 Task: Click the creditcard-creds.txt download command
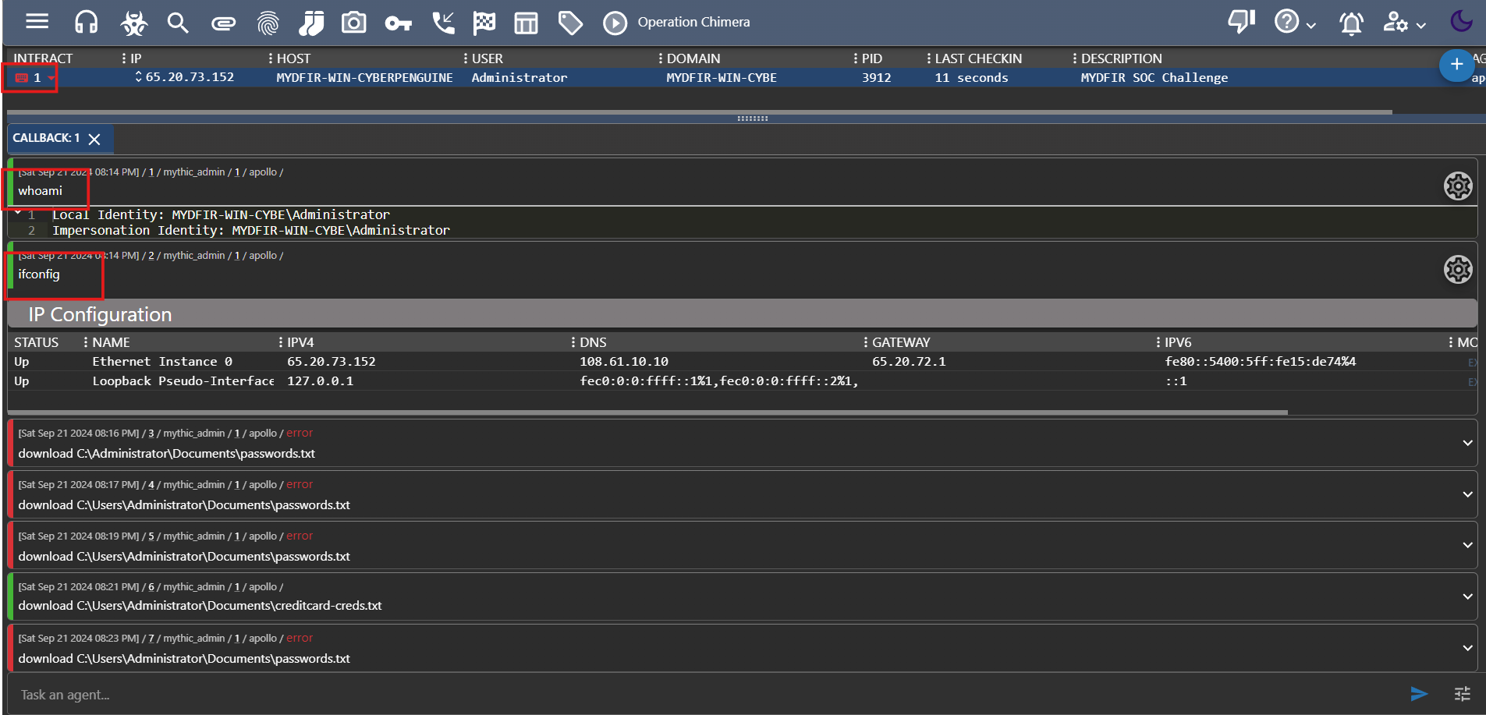click(x=200, y=606)
